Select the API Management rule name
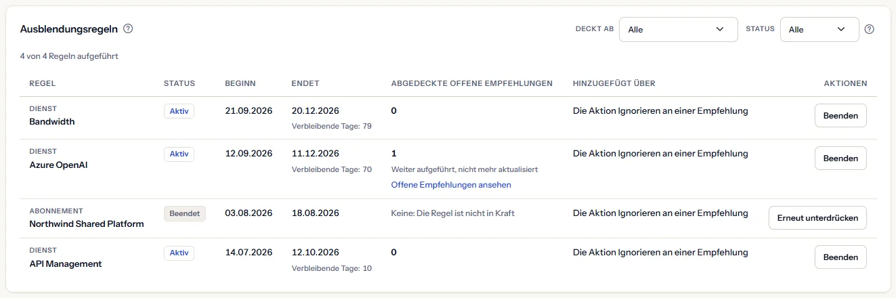Image resolution: width=896 pixels, height=298 pixels. click(66, 263)
